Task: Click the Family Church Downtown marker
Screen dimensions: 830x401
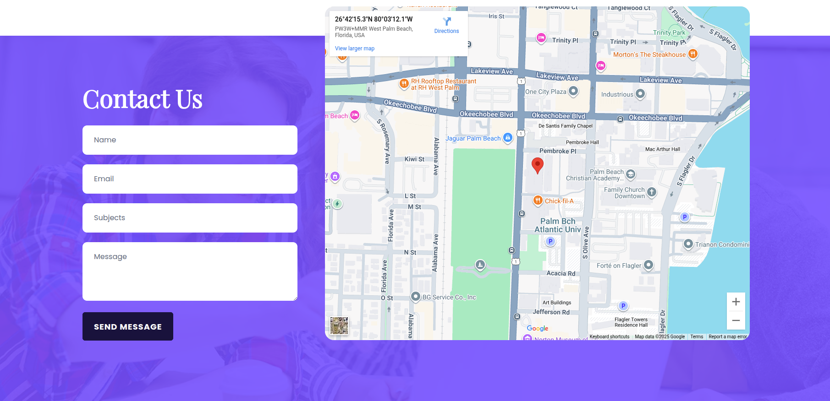Action: click(x=652, y=192)
